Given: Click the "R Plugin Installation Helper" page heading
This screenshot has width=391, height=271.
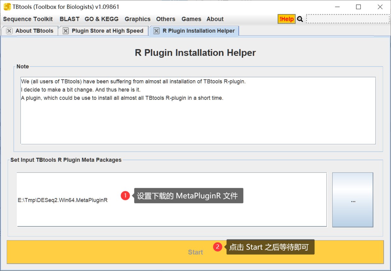Looking at the screenshot, I should (195, 53).
